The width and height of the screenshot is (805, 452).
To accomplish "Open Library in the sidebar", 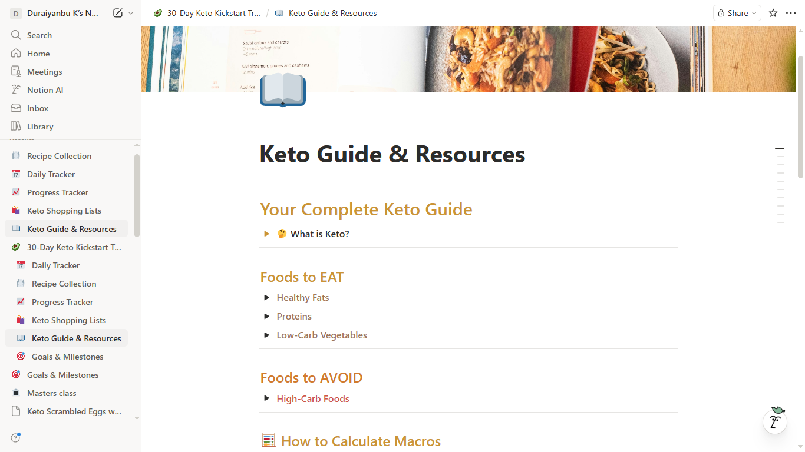I will (x=40, y=127).
